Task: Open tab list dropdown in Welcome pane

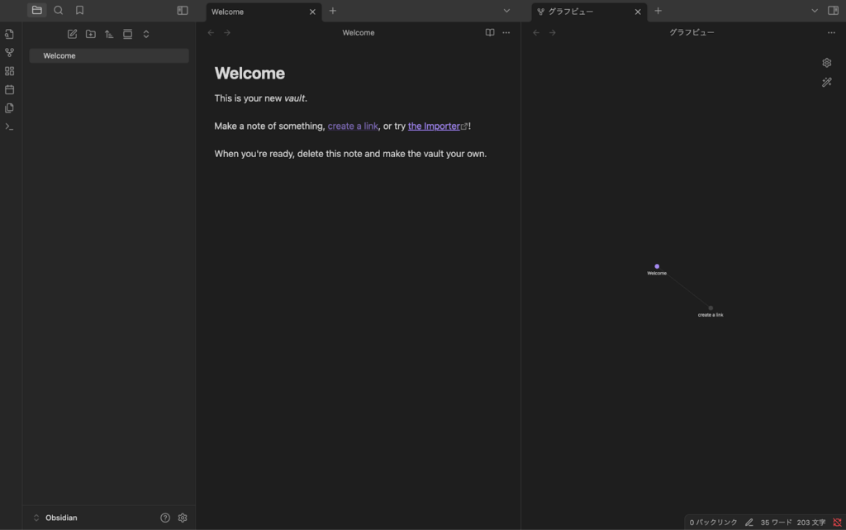Action: pos(506,11)
